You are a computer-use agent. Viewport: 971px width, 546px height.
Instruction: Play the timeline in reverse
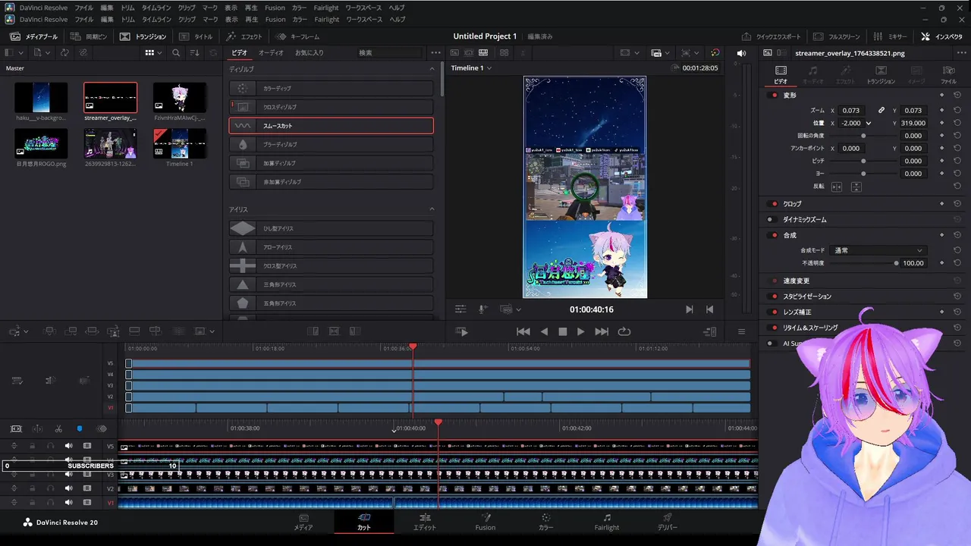(x=544, y=331)
